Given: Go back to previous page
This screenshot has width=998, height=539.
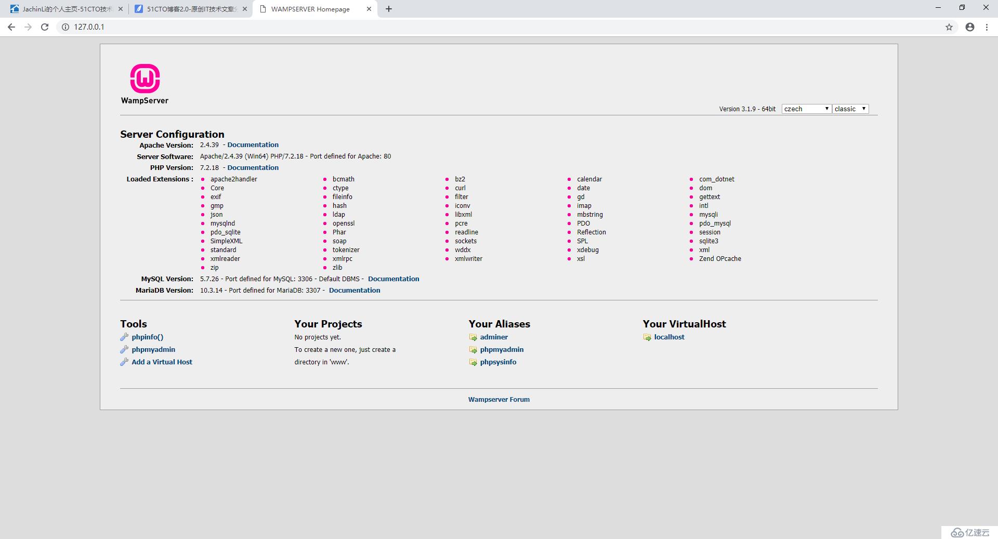Looking at the screenshot, I should click(x=11, y=27).
